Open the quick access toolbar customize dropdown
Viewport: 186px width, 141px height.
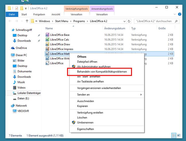(x=26, y=8)
